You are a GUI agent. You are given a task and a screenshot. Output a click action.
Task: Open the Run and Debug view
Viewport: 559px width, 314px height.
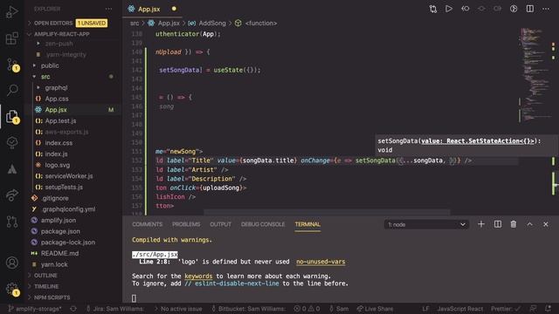click(11, 11)
